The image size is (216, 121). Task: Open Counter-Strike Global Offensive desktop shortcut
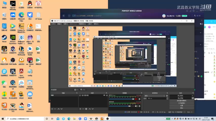[x=21, y=28]
